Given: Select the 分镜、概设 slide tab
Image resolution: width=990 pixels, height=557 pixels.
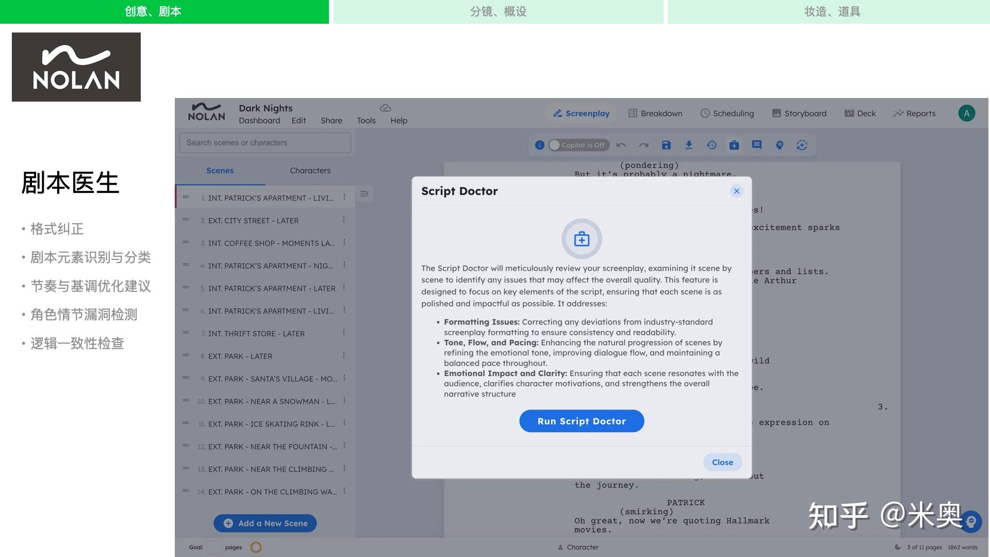Looking at the screenshot, I should click(x=498, y=11).
